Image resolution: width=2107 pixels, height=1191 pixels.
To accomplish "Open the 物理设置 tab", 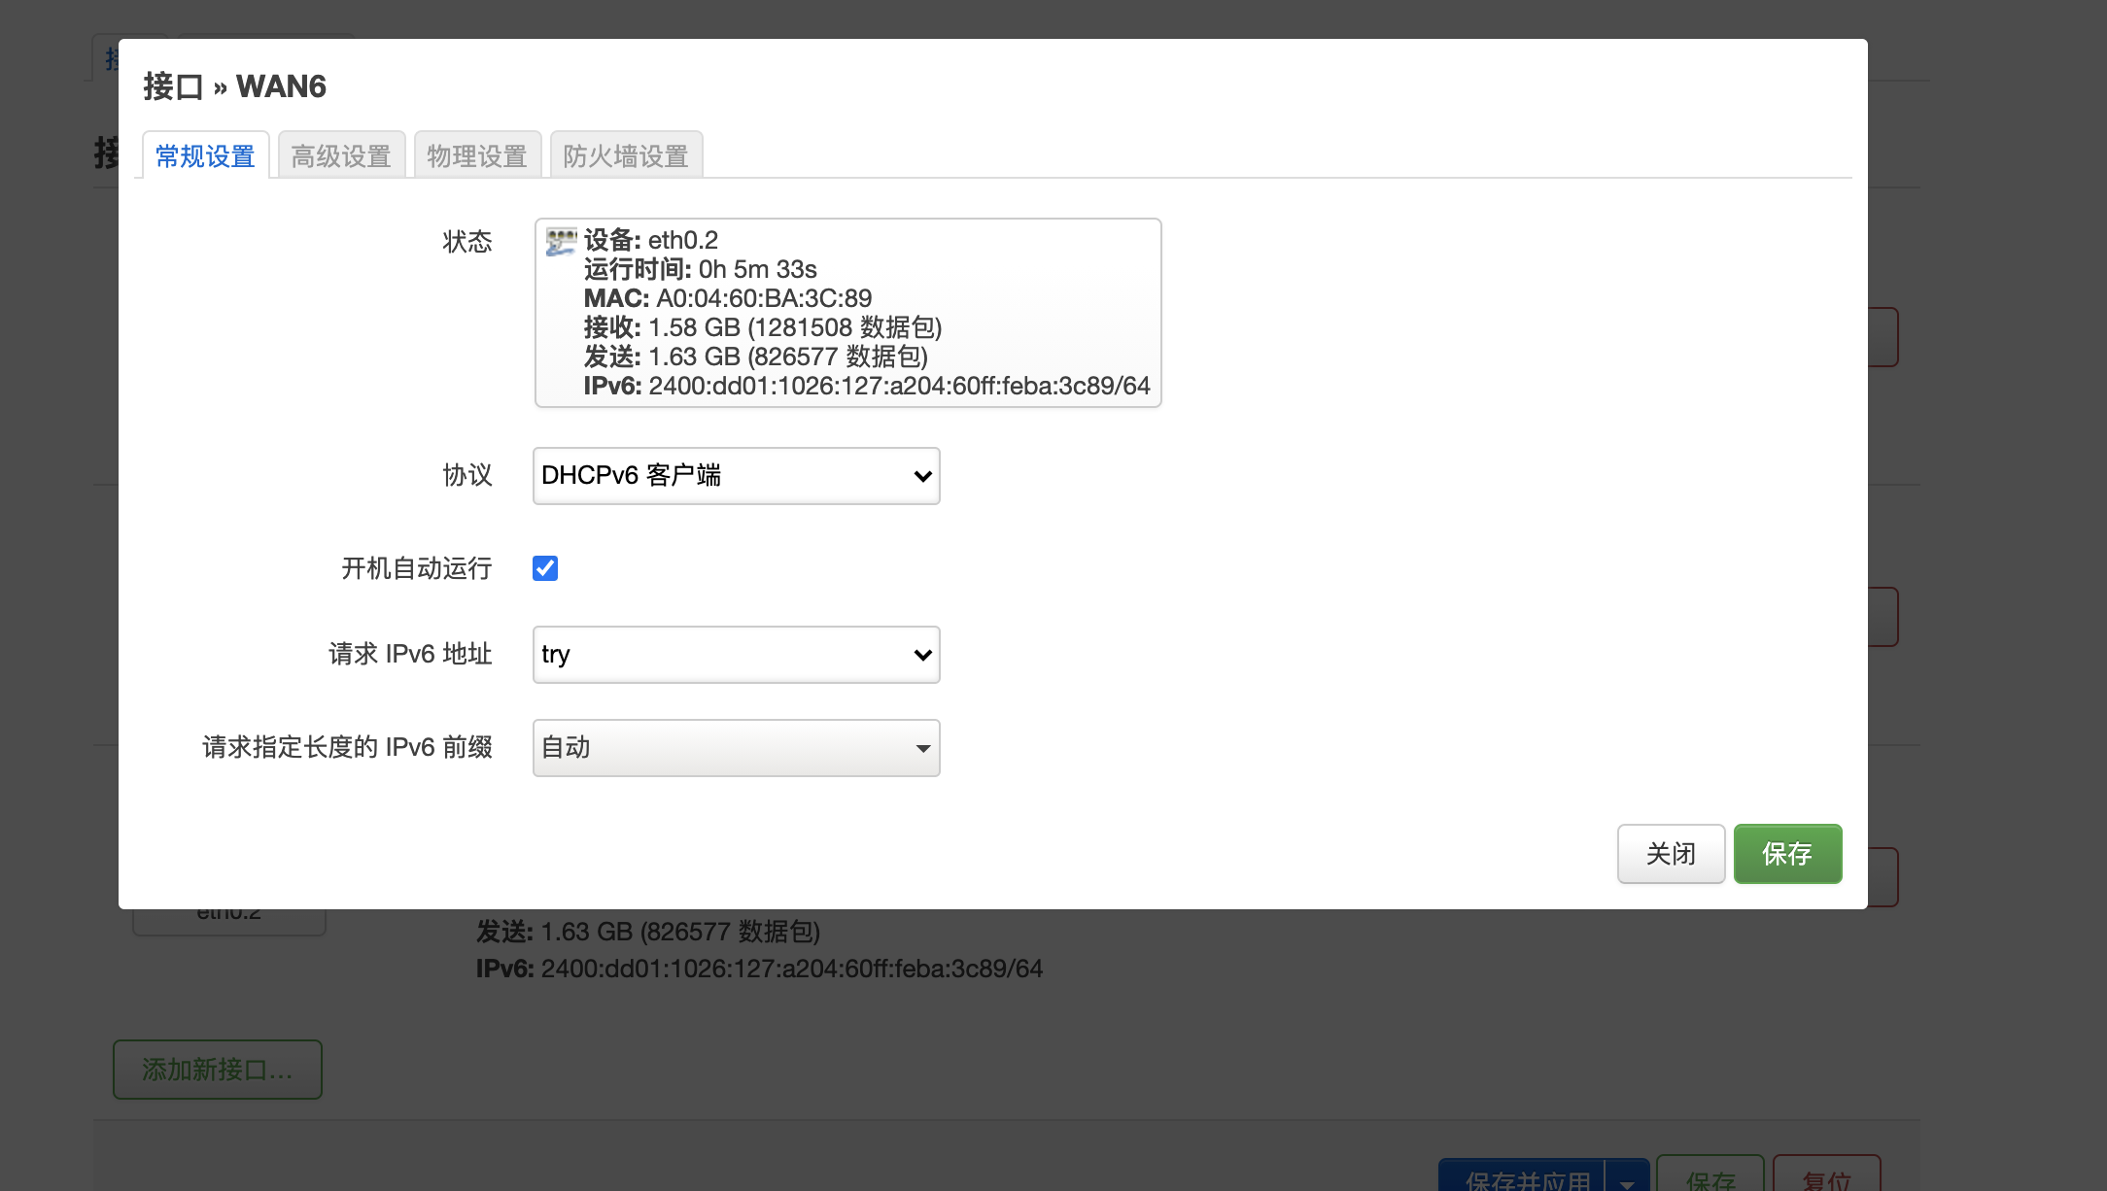I will 477,155.
